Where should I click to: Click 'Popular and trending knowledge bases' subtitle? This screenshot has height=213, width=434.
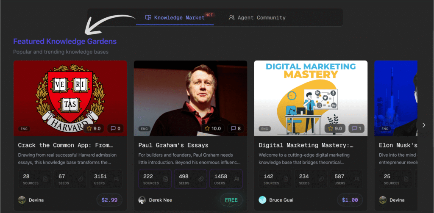61,52
